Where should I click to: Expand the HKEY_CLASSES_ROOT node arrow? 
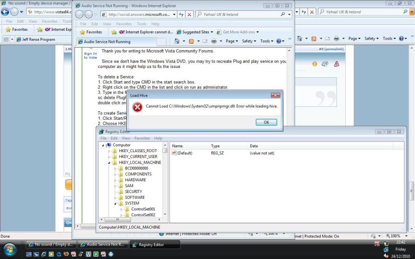click(x=109, y=151)
